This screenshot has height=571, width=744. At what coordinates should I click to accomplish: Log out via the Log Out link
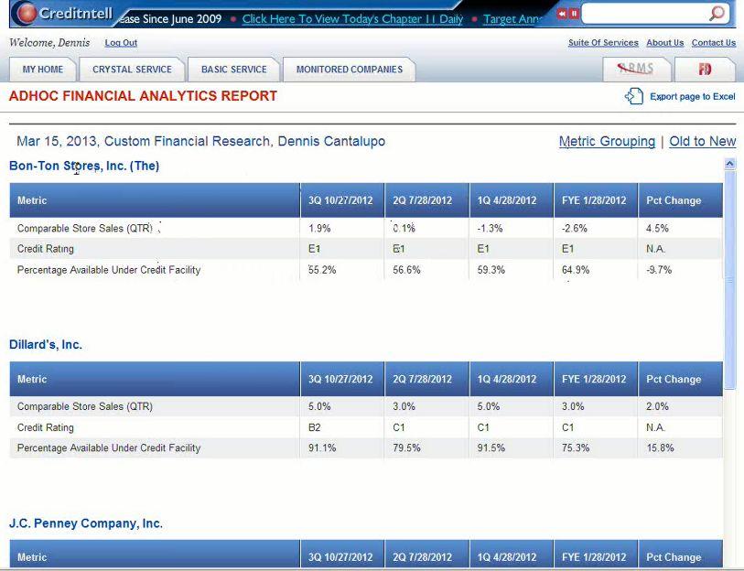(x=121, y=43)
